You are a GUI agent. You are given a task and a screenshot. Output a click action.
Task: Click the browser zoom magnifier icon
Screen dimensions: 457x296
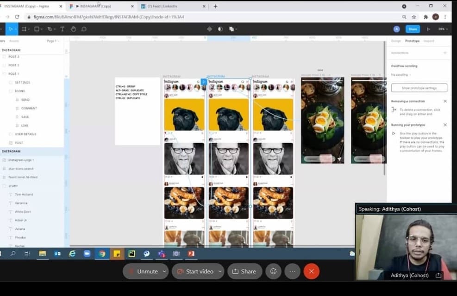click(x=404, y=17)
